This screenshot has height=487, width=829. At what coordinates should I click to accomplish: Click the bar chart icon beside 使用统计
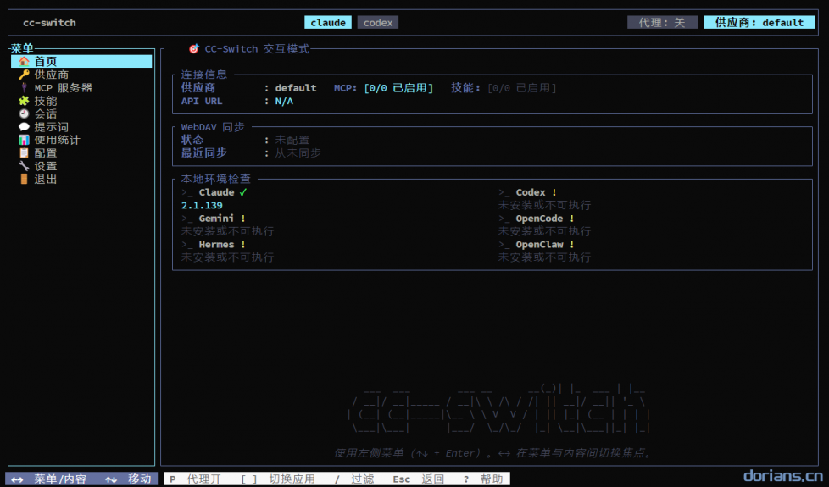coord(24,140)
